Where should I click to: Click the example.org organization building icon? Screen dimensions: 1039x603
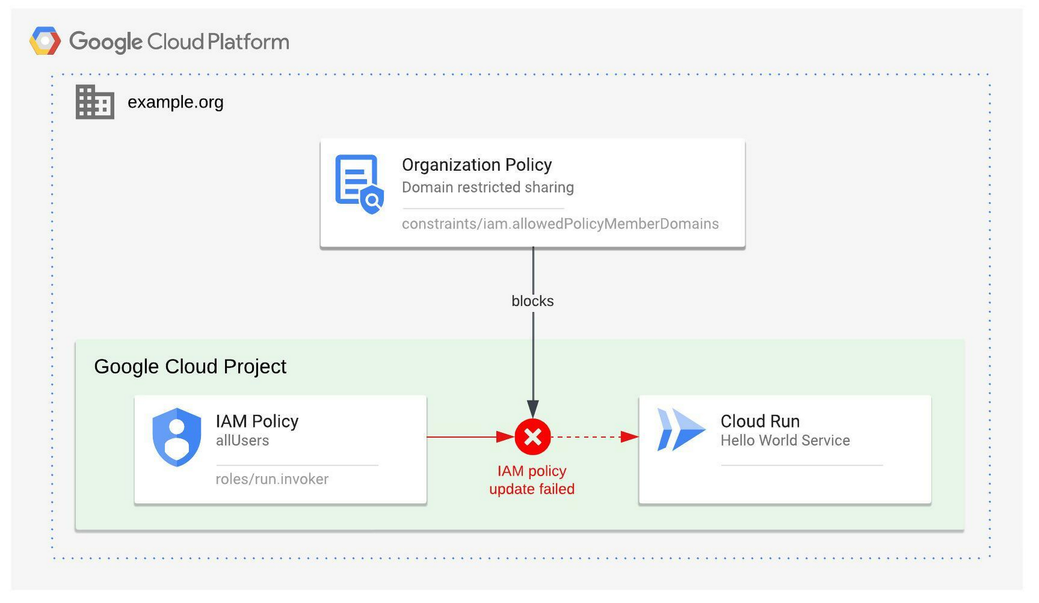click(95, 102)
